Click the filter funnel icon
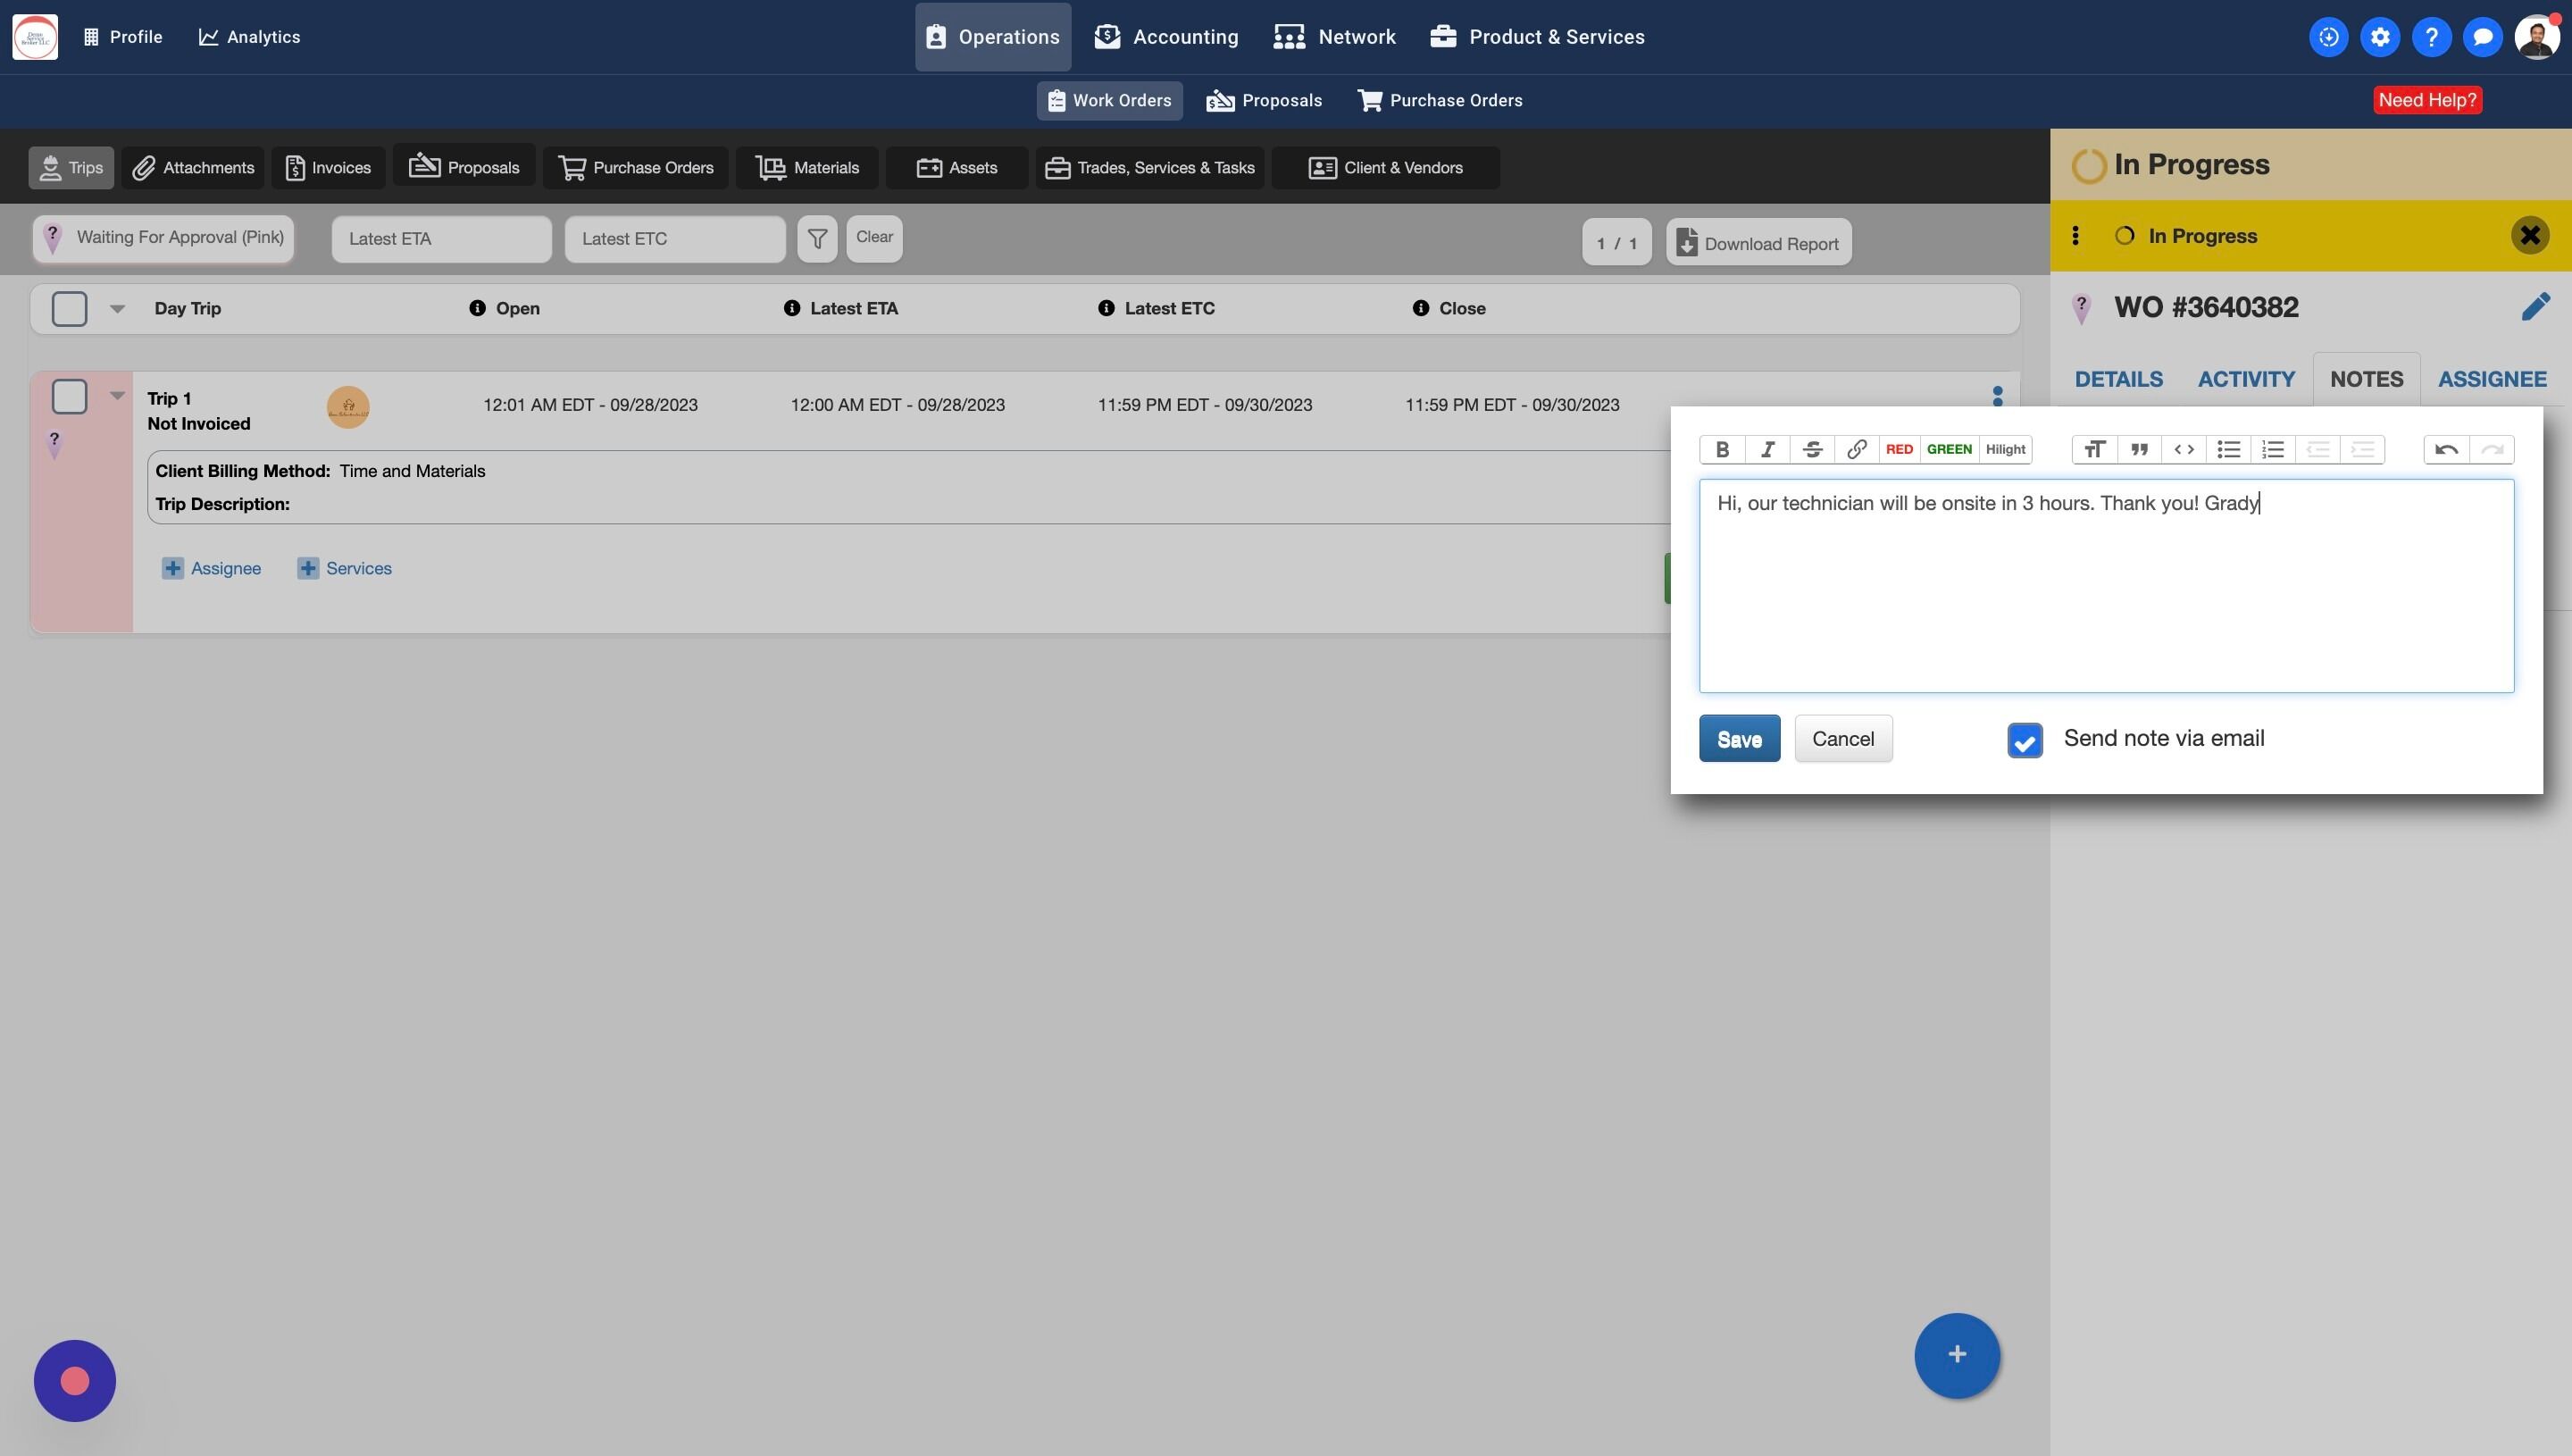Viewport: 2572px width, 1456px height. tap(816, 239)
